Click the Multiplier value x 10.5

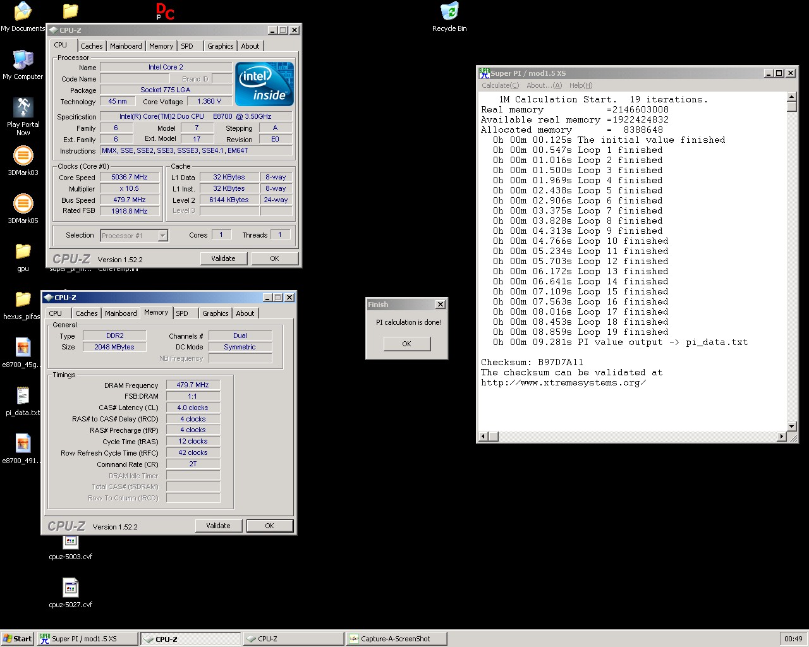coord(130,189)
